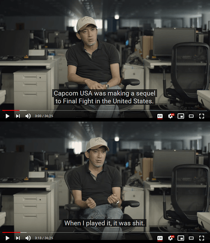Click the 'When I played it' subtitle

point(104,223)
